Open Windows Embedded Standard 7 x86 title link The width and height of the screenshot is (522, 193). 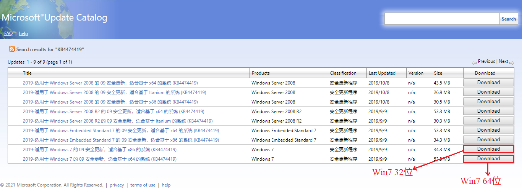click(121, 140)
